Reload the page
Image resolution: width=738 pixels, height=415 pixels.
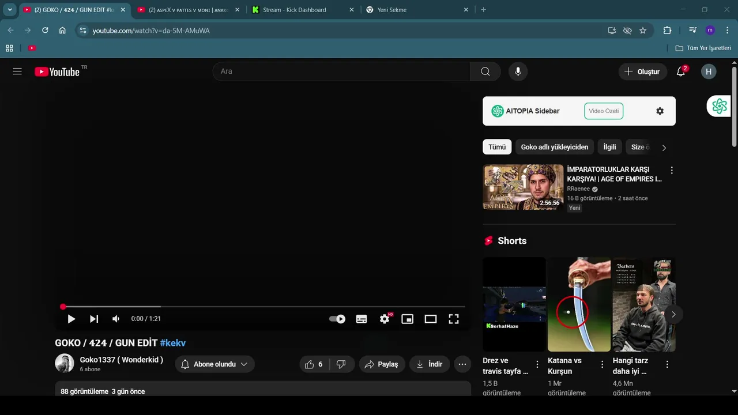click(x=45, y=30)
